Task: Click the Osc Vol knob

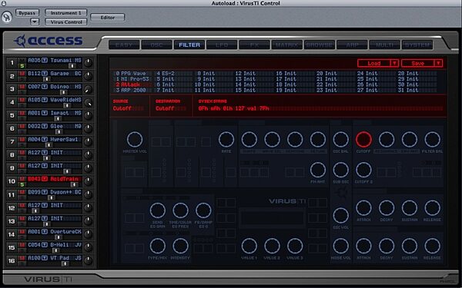Action: 340,215
